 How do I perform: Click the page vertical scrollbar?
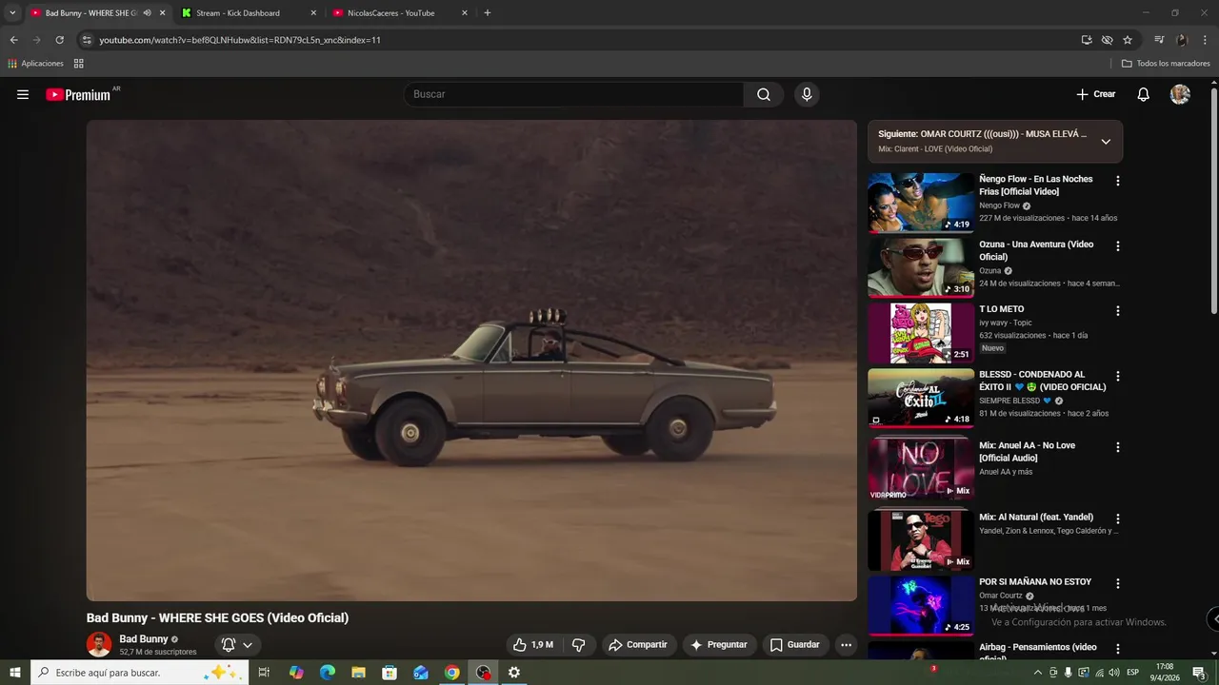click(x=1214, y=200)
